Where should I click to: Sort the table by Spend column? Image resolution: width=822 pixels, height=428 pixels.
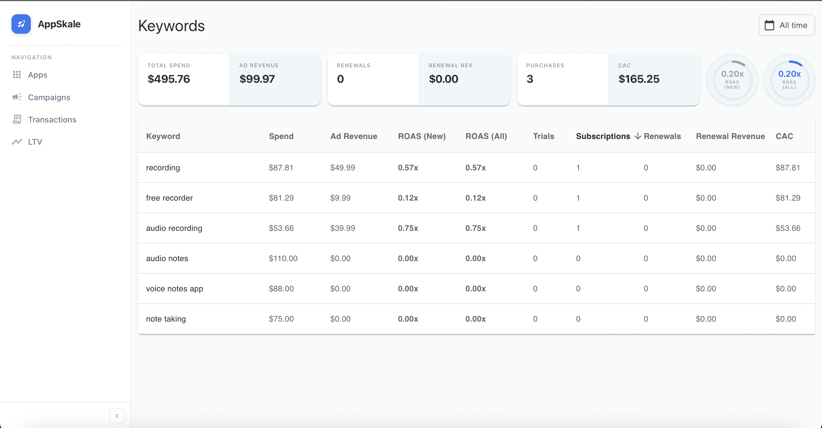281,136
